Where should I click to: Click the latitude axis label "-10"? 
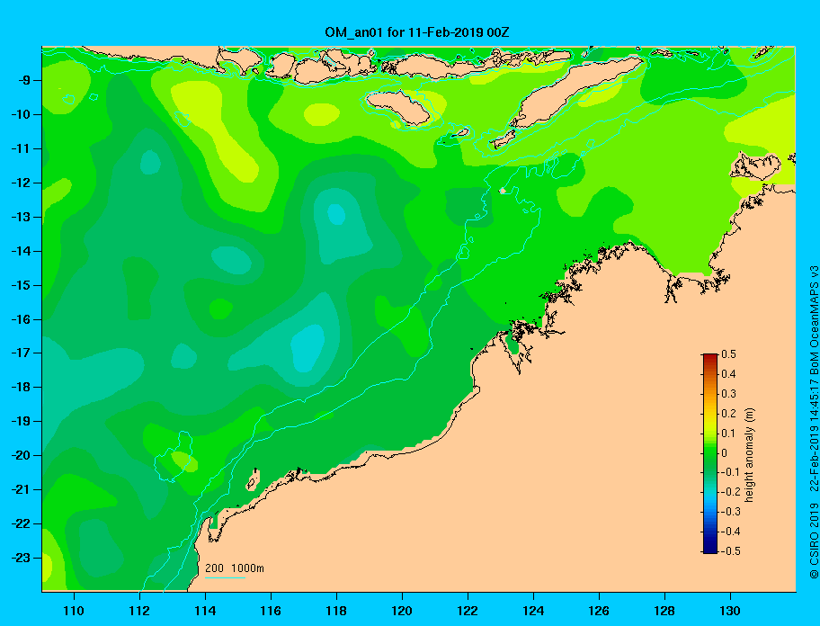click(x=21, y=114)
